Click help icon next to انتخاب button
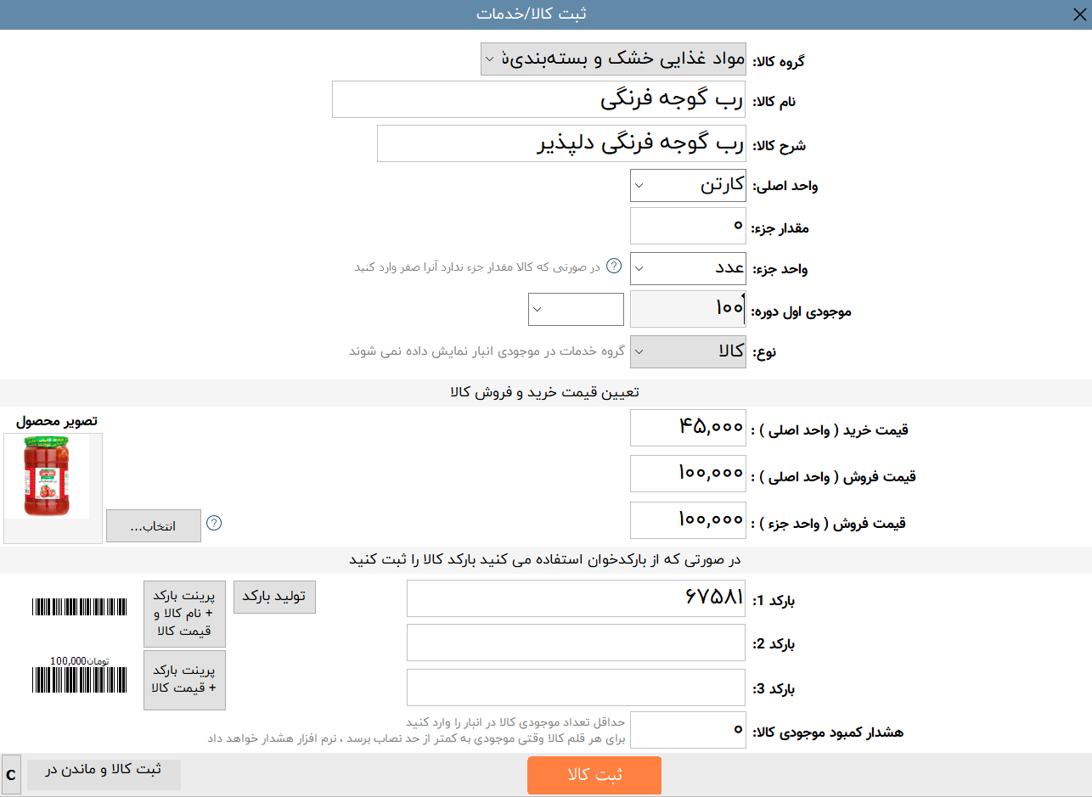The width and height of the screenshot is (1092, 797). [214, 523]
